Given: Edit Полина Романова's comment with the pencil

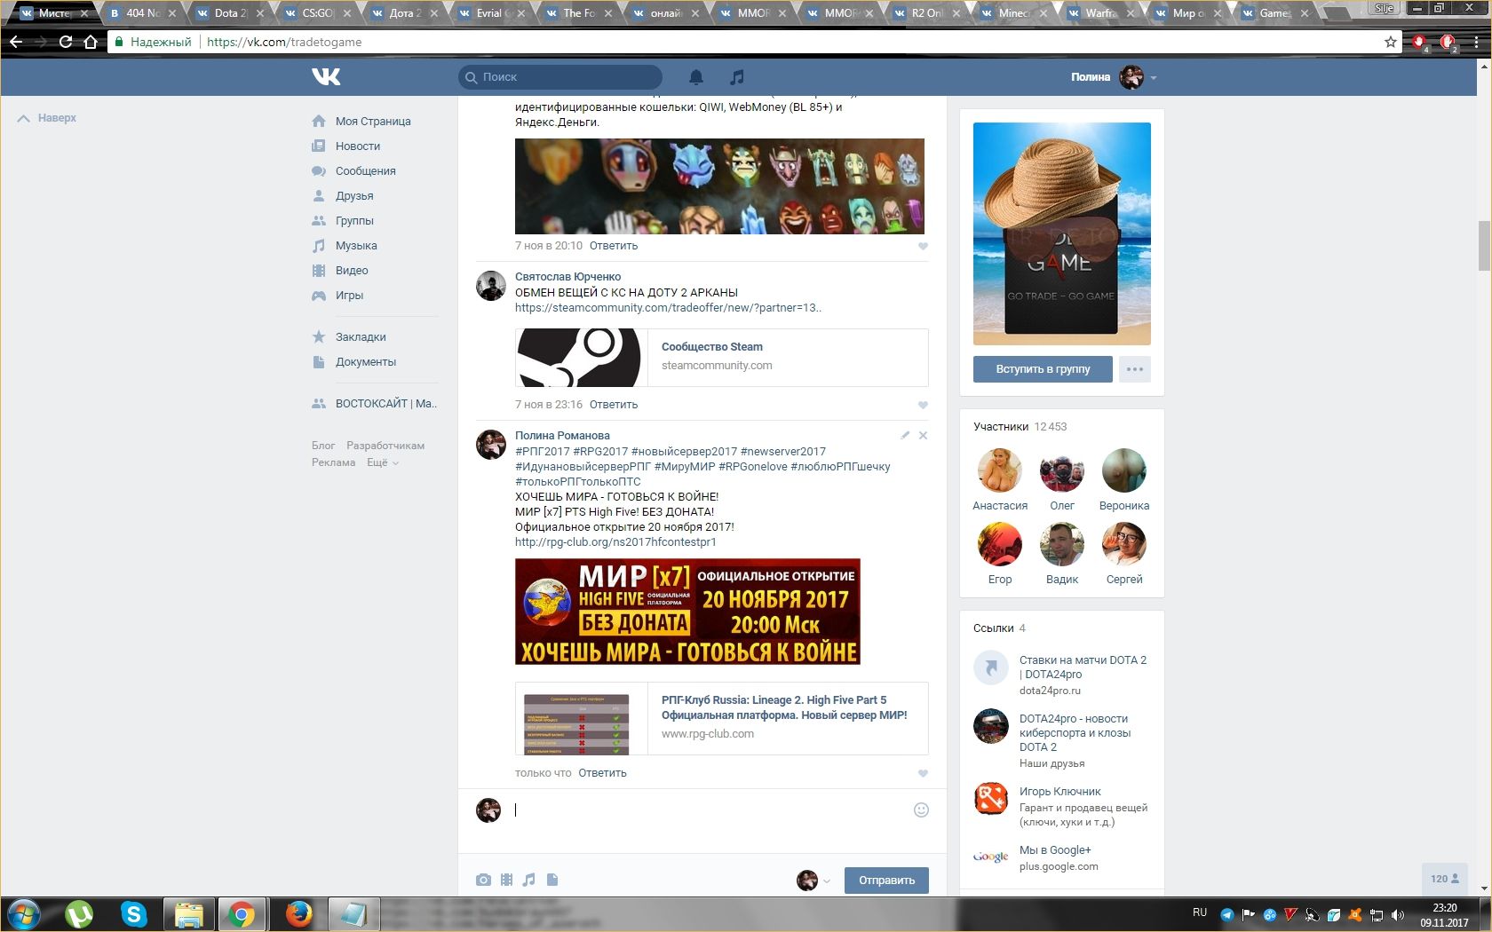Looking at the screenshot, I should pos(905,435).
